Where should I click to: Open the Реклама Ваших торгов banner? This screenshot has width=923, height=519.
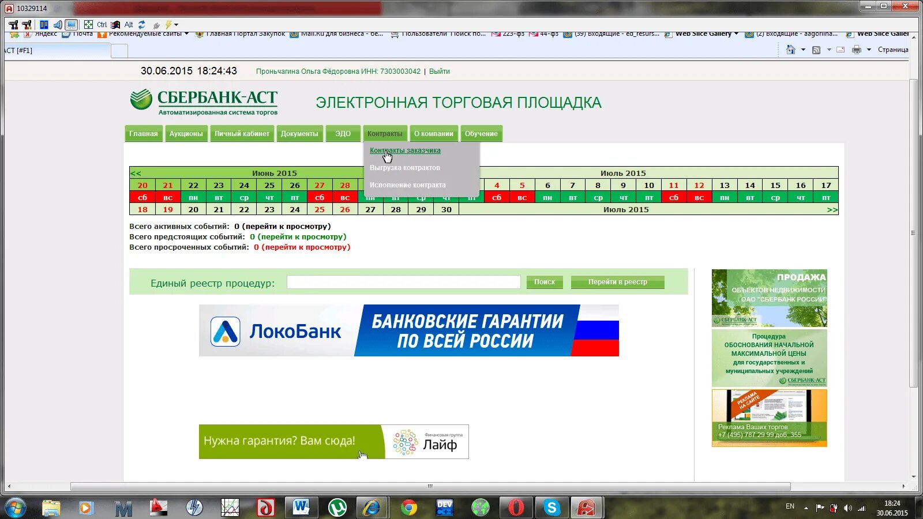point(770,418)
